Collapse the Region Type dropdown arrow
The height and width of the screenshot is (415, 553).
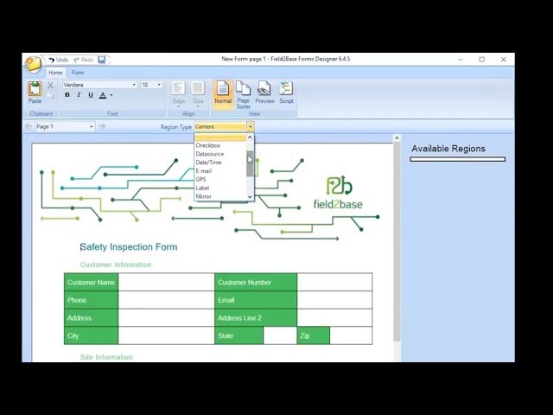[250, 126]
